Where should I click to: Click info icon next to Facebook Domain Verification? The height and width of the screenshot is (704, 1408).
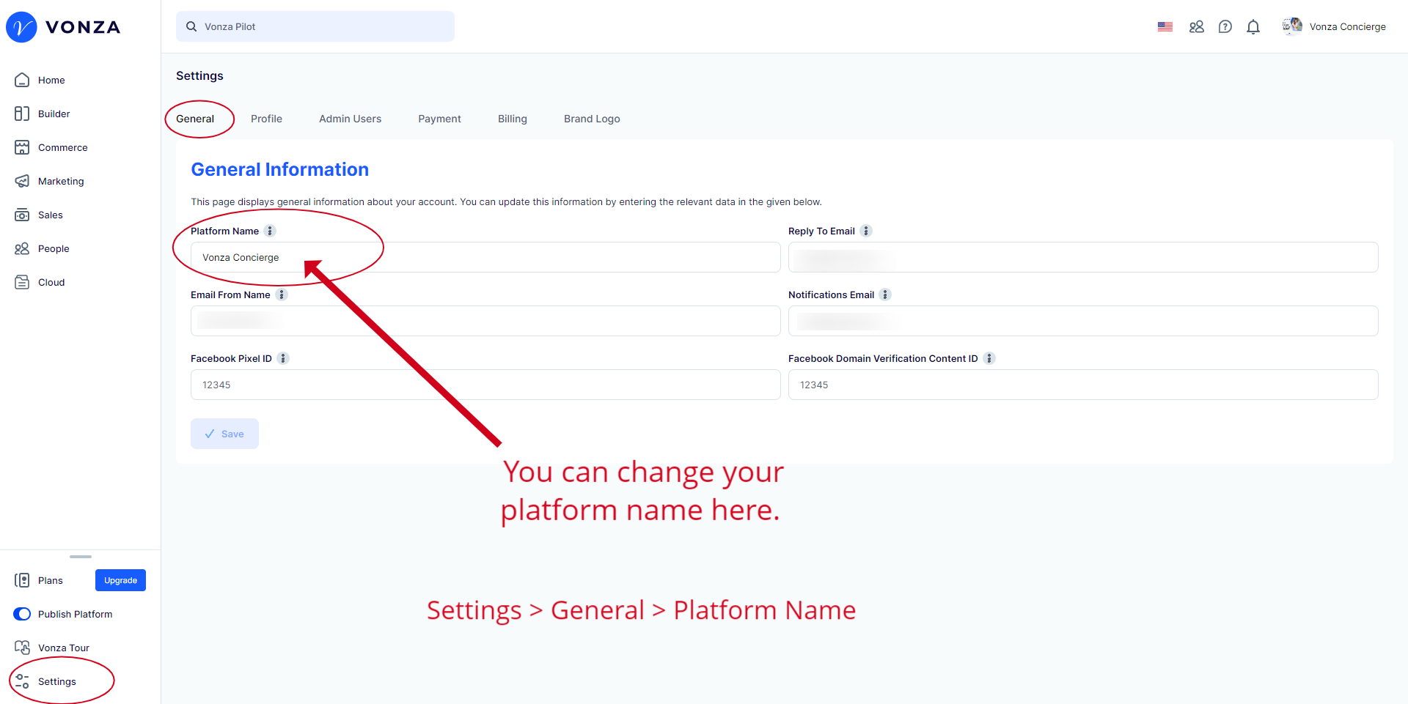[989, 358]
